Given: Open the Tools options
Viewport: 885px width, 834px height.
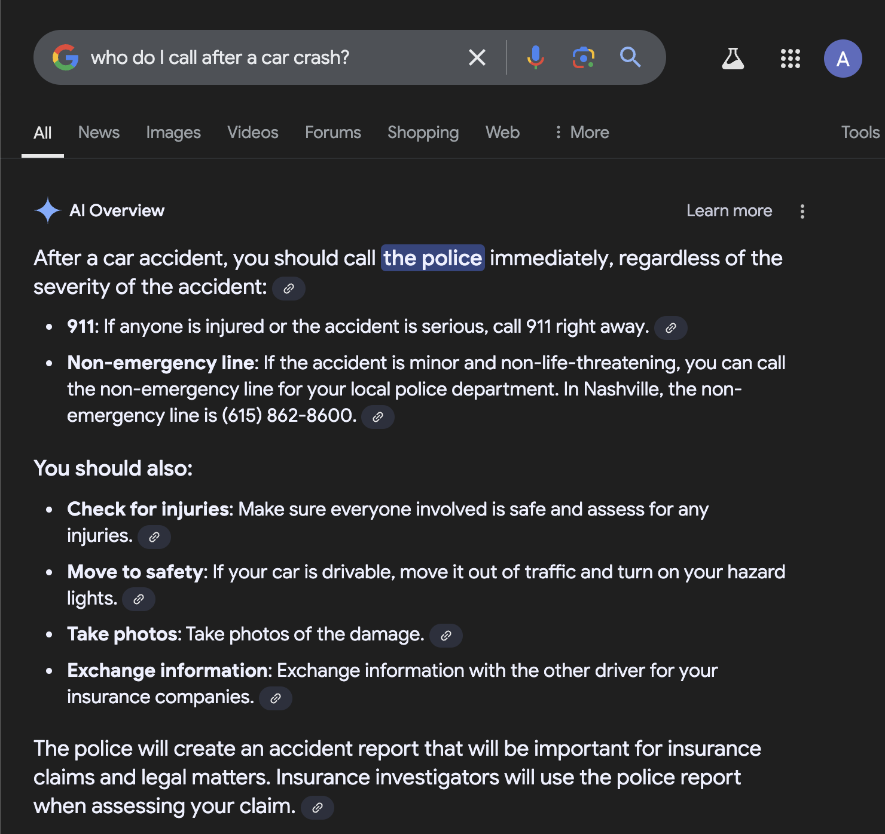Looking at the screenshot, I should pos(860,133).
